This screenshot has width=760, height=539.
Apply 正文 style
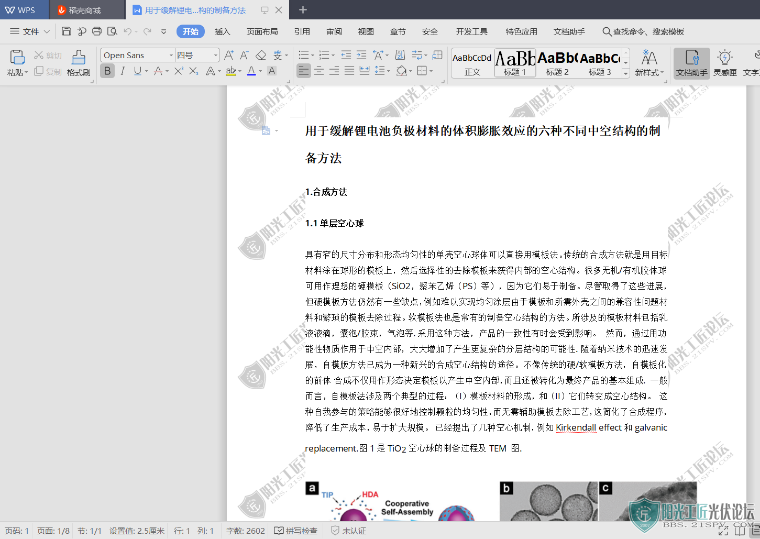[472, 63]
